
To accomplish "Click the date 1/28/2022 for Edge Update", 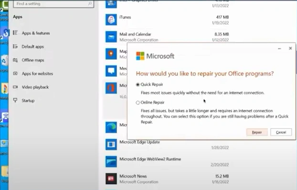I will pos(220,148).
